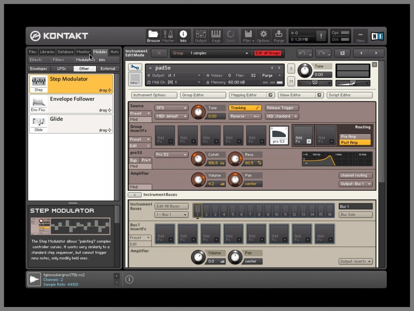Click the instrument header Tune knob
Screen dimensions: 414x311
[x=305, y=70]
